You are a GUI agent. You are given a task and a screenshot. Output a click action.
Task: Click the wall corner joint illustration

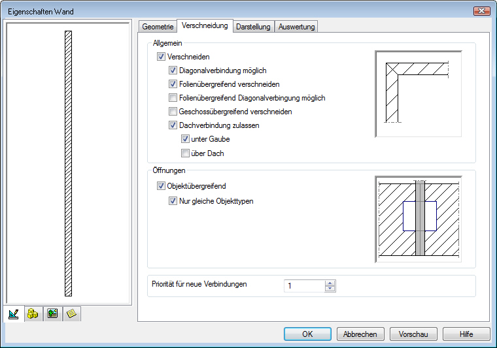[x=419, y=94]
